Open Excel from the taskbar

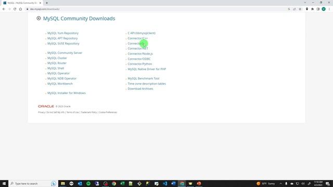pyautogui.click(x=122, y=183)
